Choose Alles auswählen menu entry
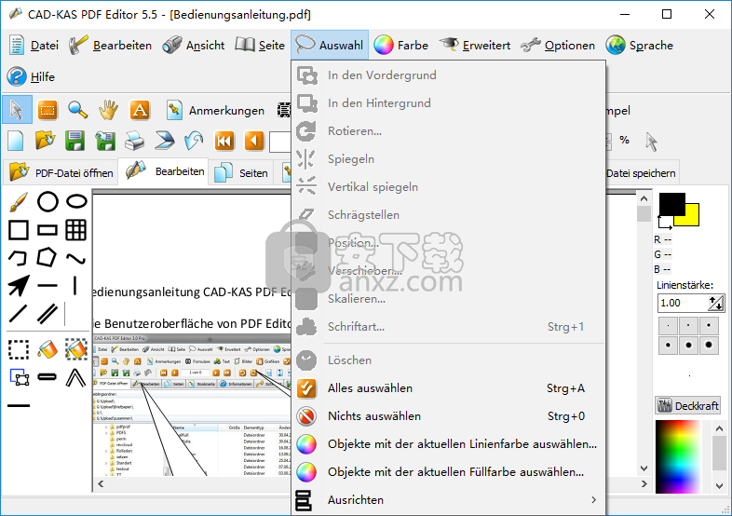 click(x=448, y=388)
